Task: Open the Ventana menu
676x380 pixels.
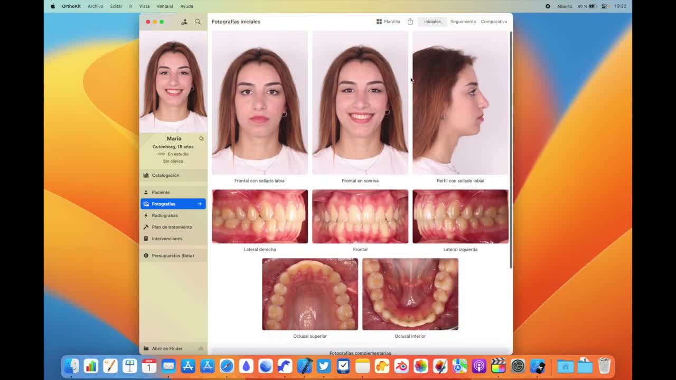Action: pos(165,6)
